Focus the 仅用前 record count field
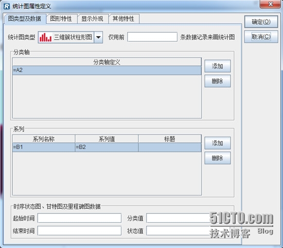 pos(152,37)
